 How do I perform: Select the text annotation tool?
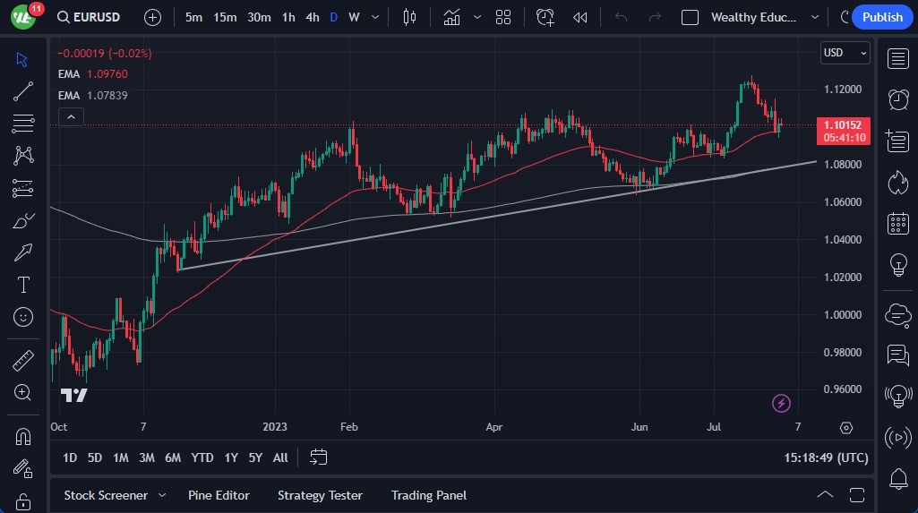pos(23,285)
